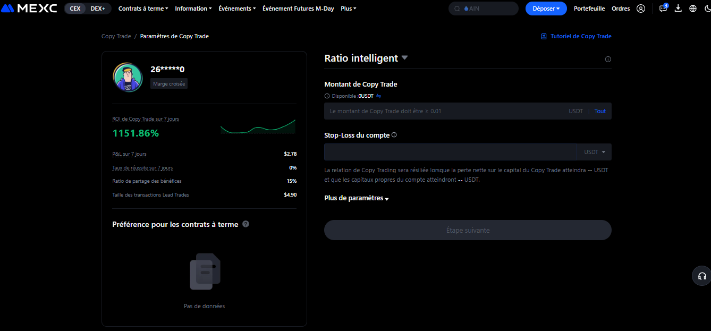Open the Information menu

(x=193, y=9)
